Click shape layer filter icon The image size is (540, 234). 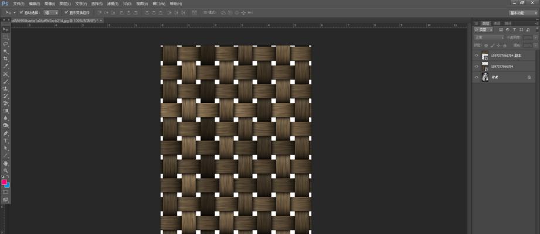(521, 30)
